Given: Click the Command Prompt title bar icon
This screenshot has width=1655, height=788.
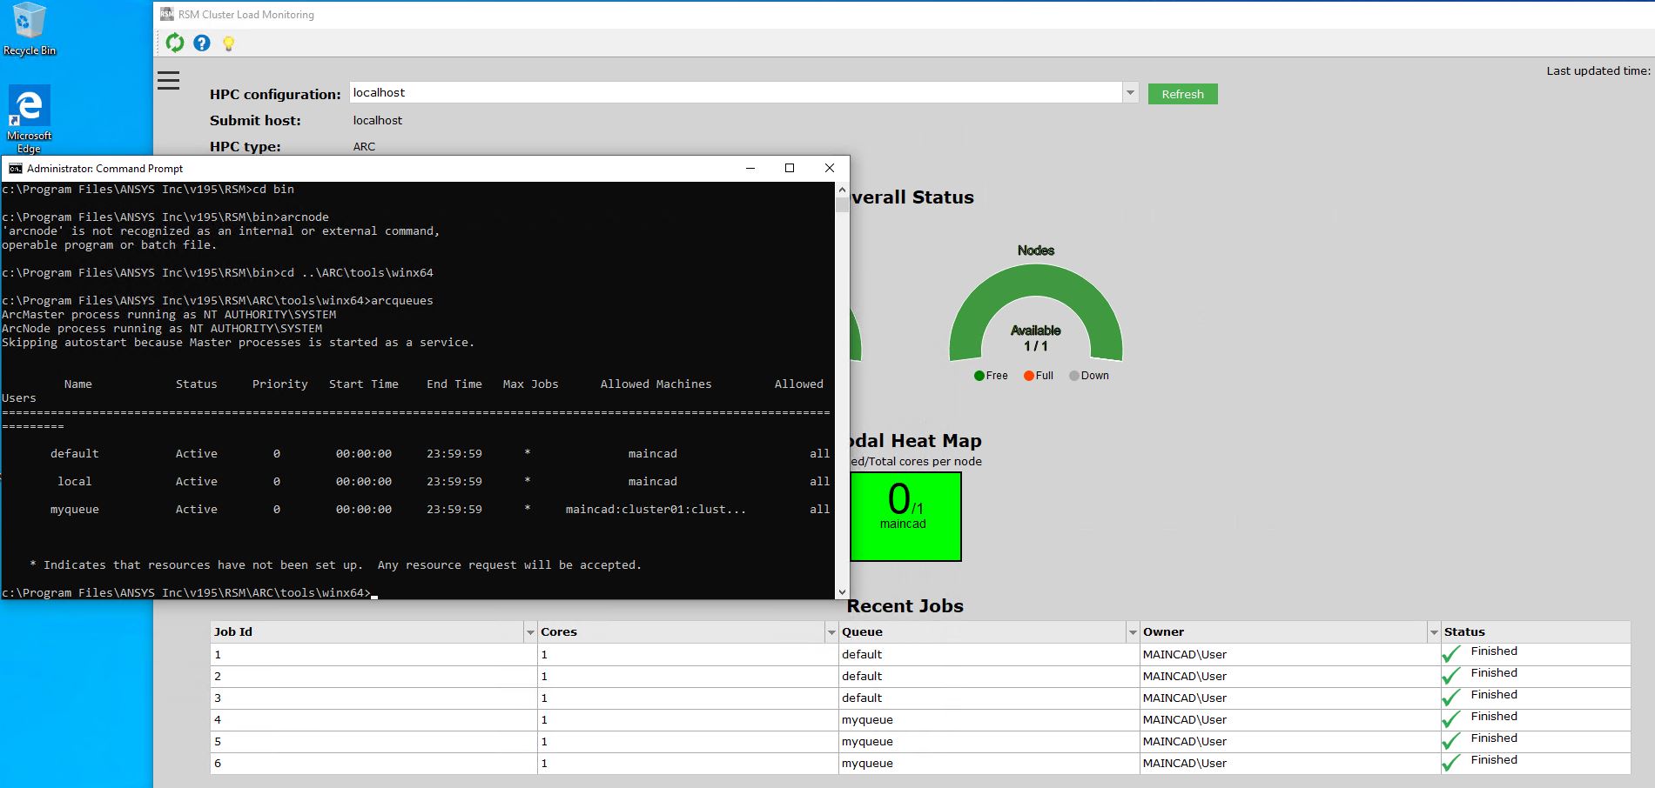Looking at the screenshot, I should [15, 168].
